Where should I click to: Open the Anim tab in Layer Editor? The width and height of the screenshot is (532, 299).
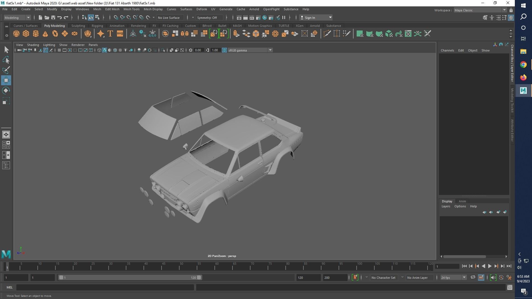coord(462,201)
